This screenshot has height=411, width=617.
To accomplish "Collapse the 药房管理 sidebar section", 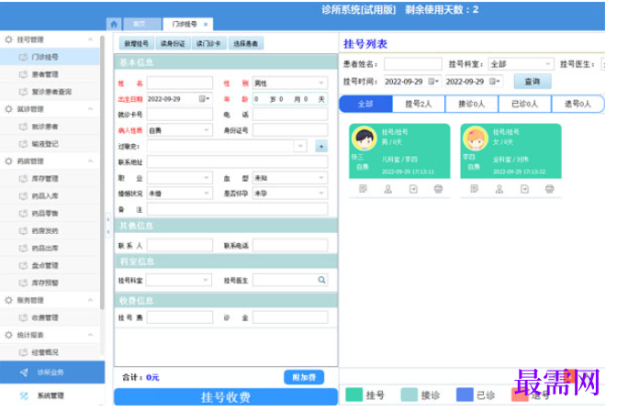I will (x=90, y=161).
